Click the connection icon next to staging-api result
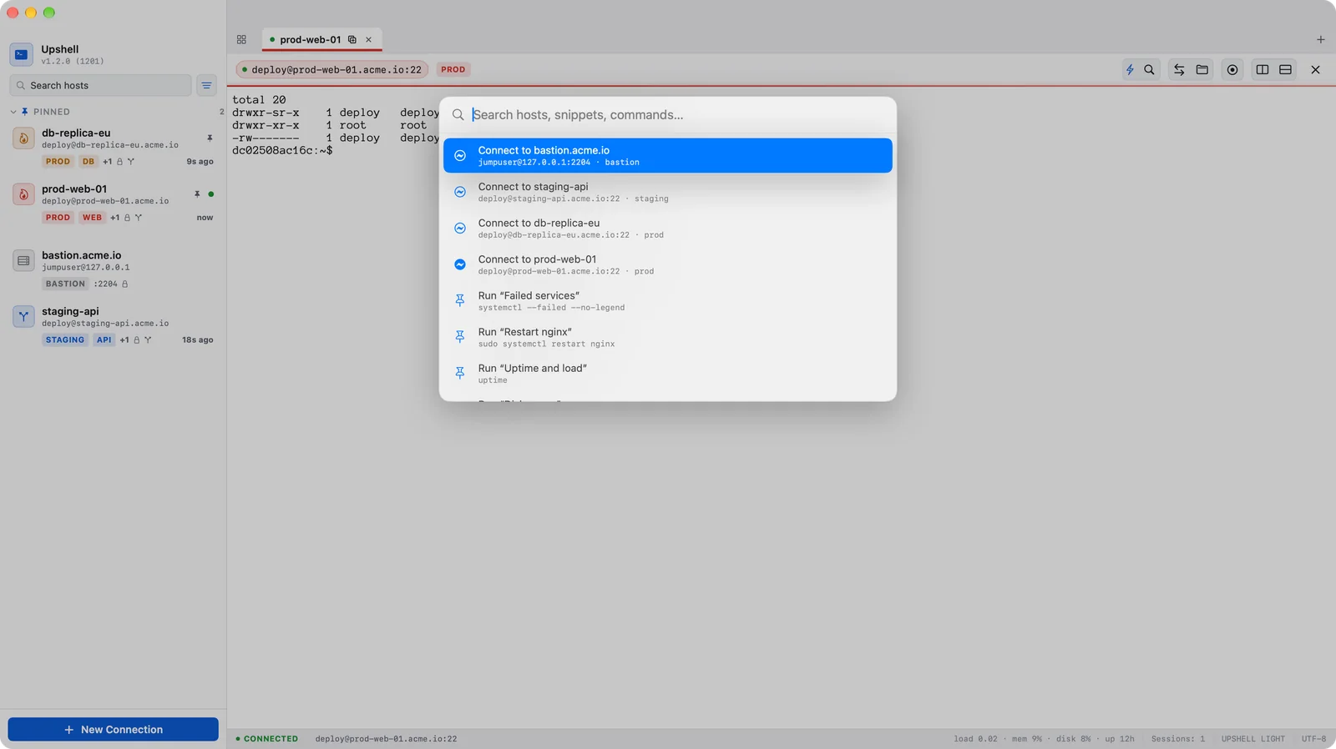The width and height of the screenshot is (1336, 749). pyautogui.click(x=460, y=192)
